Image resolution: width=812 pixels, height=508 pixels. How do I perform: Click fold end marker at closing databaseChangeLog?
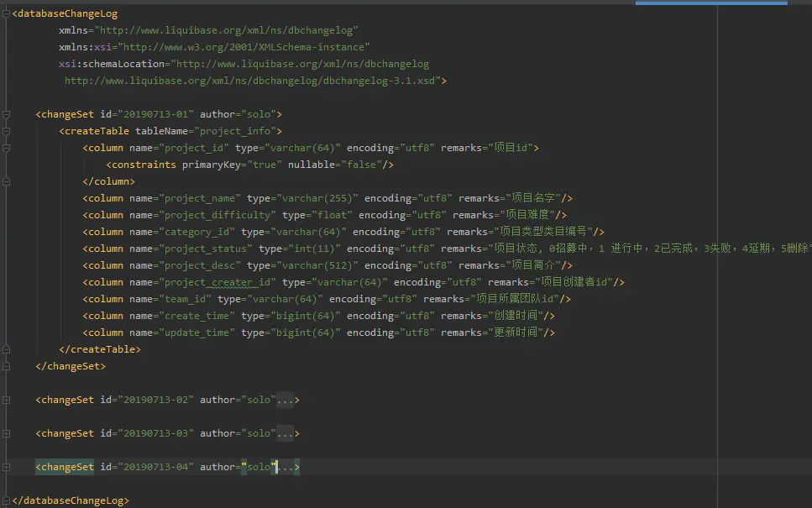point(6,500)
